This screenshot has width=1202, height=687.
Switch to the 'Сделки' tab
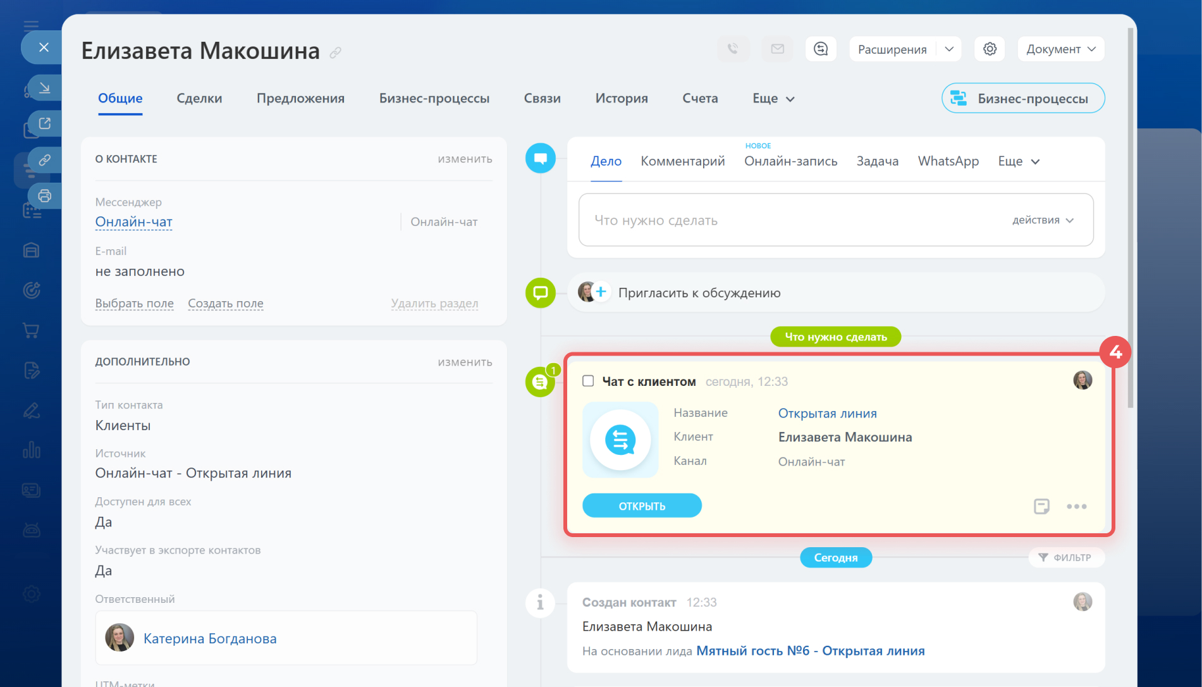199,99
